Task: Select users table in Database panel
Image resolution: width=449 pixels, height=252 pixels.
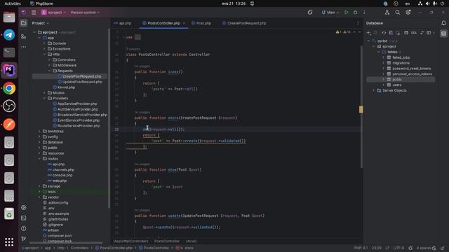Action: coord(396,85)
